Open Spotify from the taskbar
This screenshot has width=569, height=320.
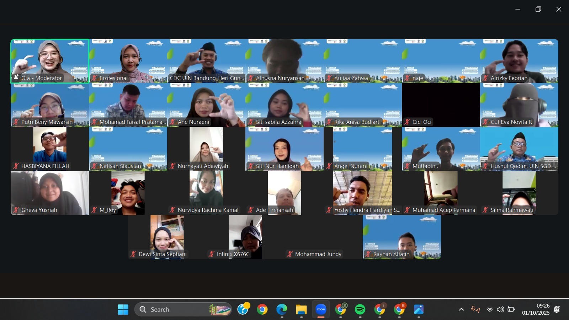tap(360, 309)
